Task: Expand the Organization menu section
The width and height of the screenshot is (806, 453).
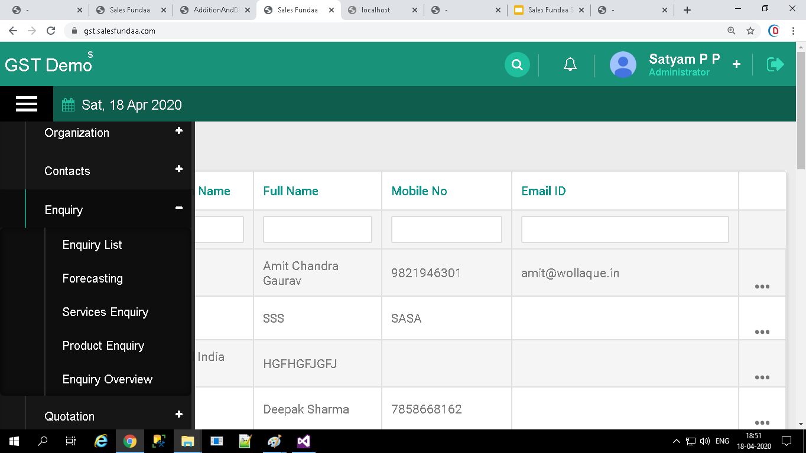Action: pyautogui.click(x=178, y=132)
